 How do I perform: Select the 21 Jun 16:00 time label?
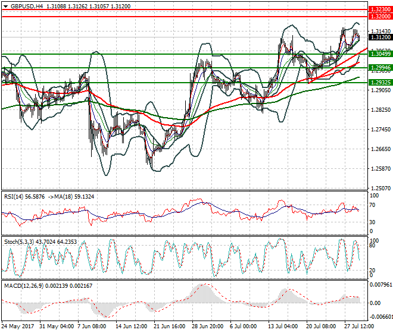(170, 326)
